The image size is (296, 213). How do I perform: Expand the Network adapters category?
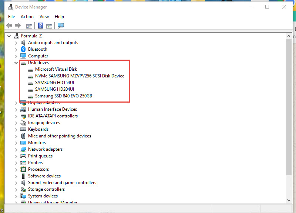[x=16, y=150]
